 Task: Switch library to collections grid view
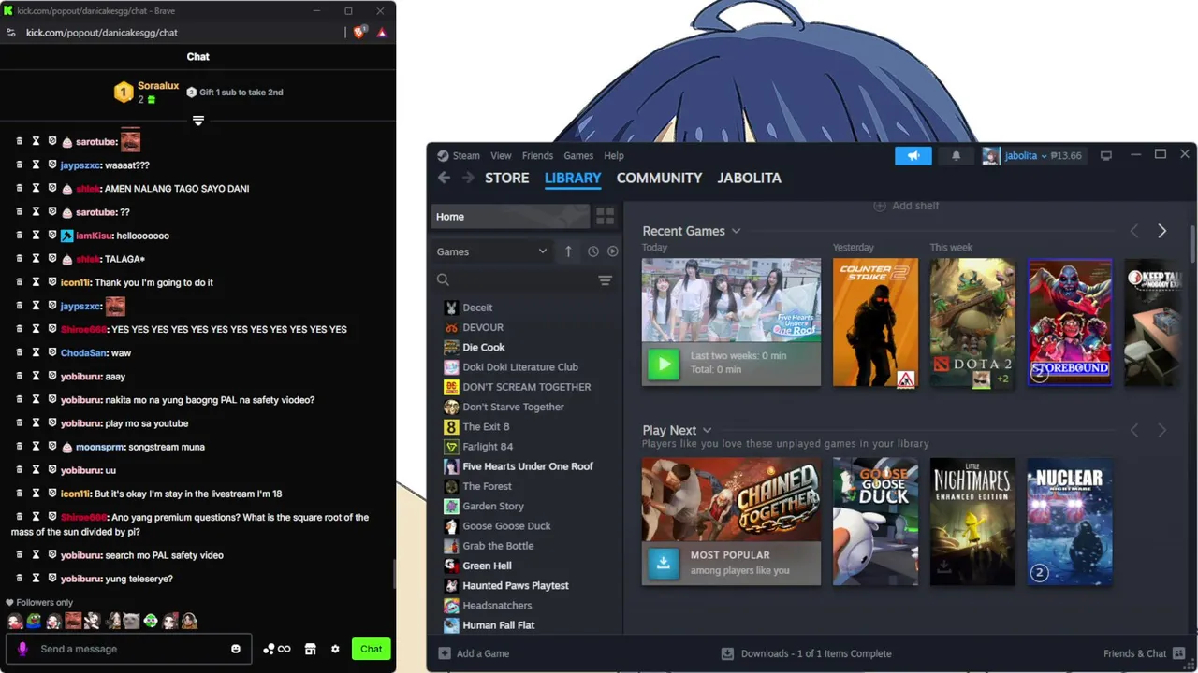[606, 217]
